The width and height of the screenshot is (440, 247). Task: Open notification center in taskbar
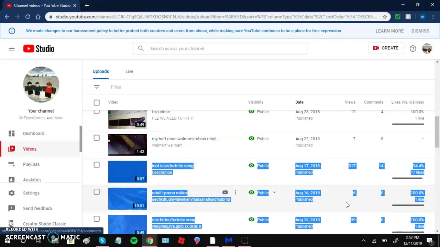[430, 240]
